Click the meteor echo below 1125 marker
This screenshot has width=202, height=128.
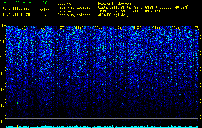tap(98, 102)
